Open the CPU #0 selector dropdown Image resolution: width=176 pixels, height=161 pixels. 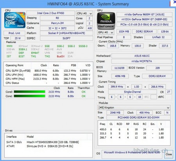(84, 13)
